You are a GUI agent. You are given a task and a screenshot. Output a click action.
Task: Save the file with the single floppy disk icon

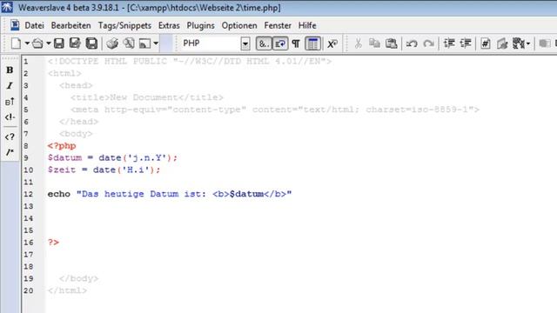[x=59, y=43]
